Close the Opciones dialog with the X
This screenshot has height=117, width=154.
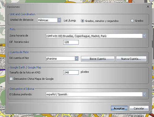click(148, 6)
